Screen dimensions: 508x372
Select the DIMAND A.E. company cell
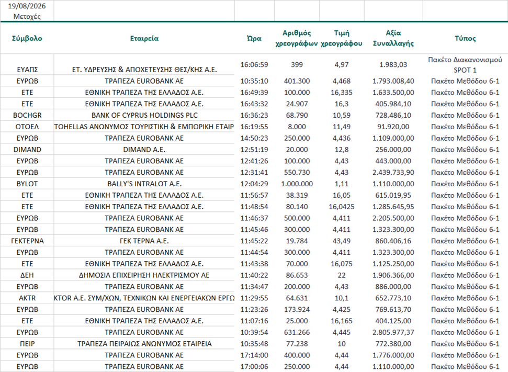click(x=144, y=150)
